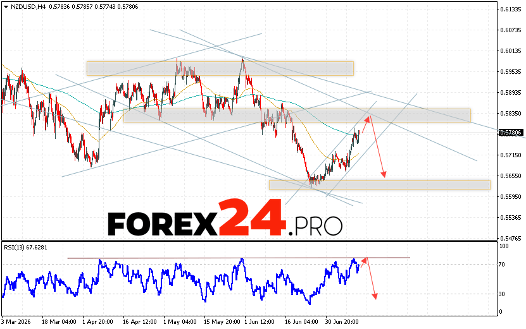Screen dimensions: 526x329
Task: Open the chart menu triangle beside NZDUSD,H4
Action: pyautogui.click(x=6, y=7)
